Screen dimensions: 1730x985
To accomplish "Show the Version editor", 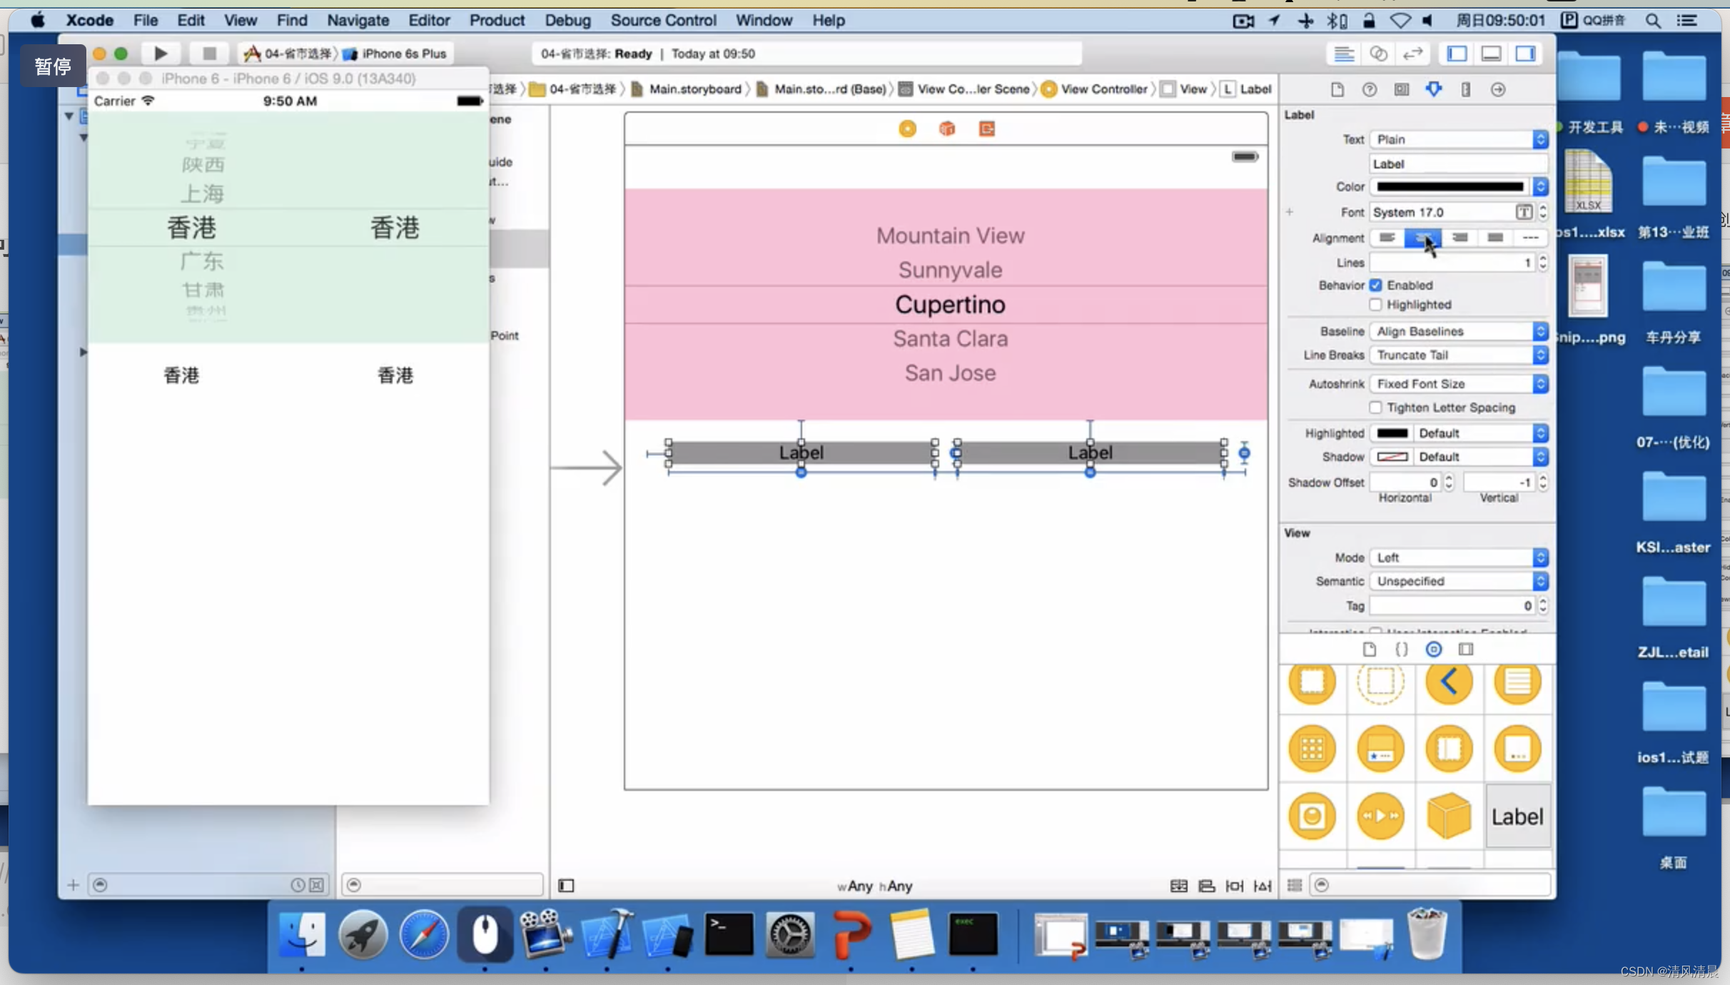I will pyautogui.click(x=1412, y=54).
